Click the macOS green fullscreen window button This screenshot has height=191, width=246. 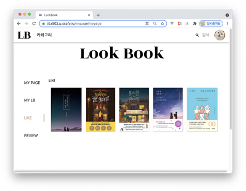click(x=29, y=14)
